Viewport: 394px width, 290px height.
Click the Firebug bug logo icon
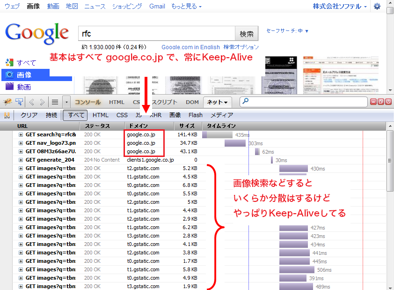(x=7, y=102)
